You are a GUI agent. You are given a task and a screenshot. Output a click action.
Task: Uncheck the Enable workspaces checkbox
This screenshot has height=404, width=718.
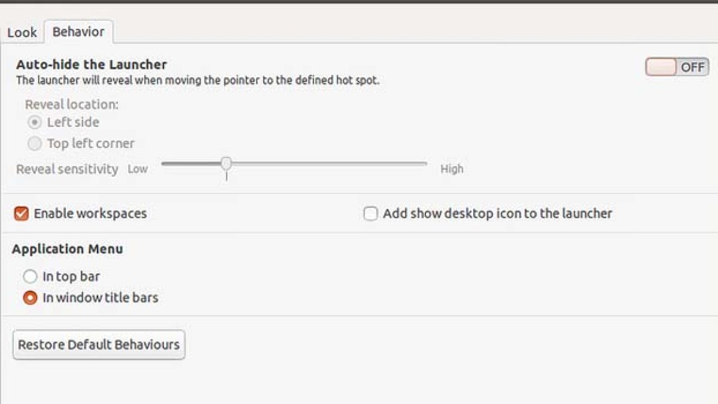[x=22, y=214]
